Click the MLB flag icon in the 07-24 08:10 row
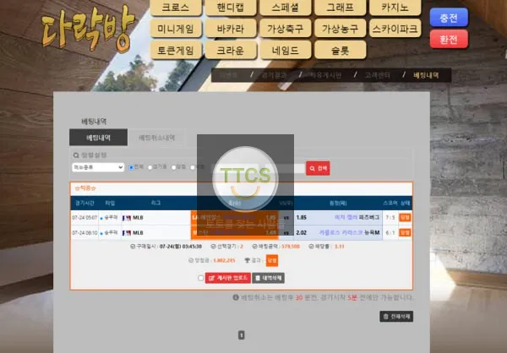The image size is (507, 353). pyautogui.click(x=127, y=233)
